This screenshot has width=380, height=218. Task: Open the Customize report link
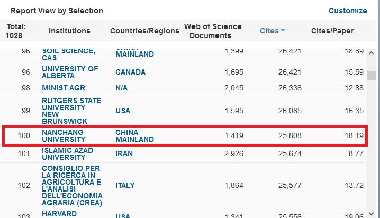click(347, 11)
